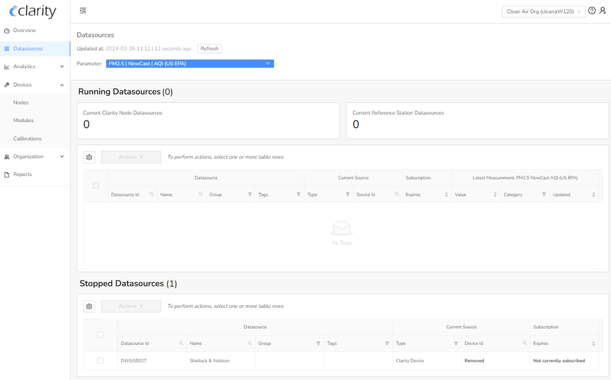
Task: Collapse the sidebar with the toggle icon
Action: pyautogui.click(x=82, y=10)
